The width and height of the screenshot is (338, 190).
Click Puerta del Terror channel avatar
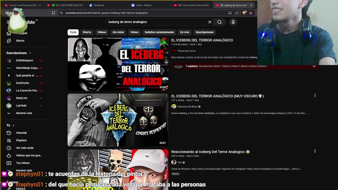[x=174, y=51]
